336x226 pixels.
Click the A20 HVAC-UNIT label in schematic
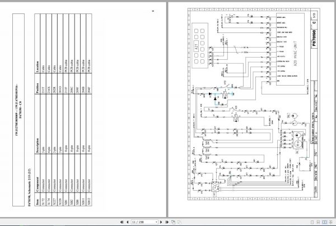[295, 53]
